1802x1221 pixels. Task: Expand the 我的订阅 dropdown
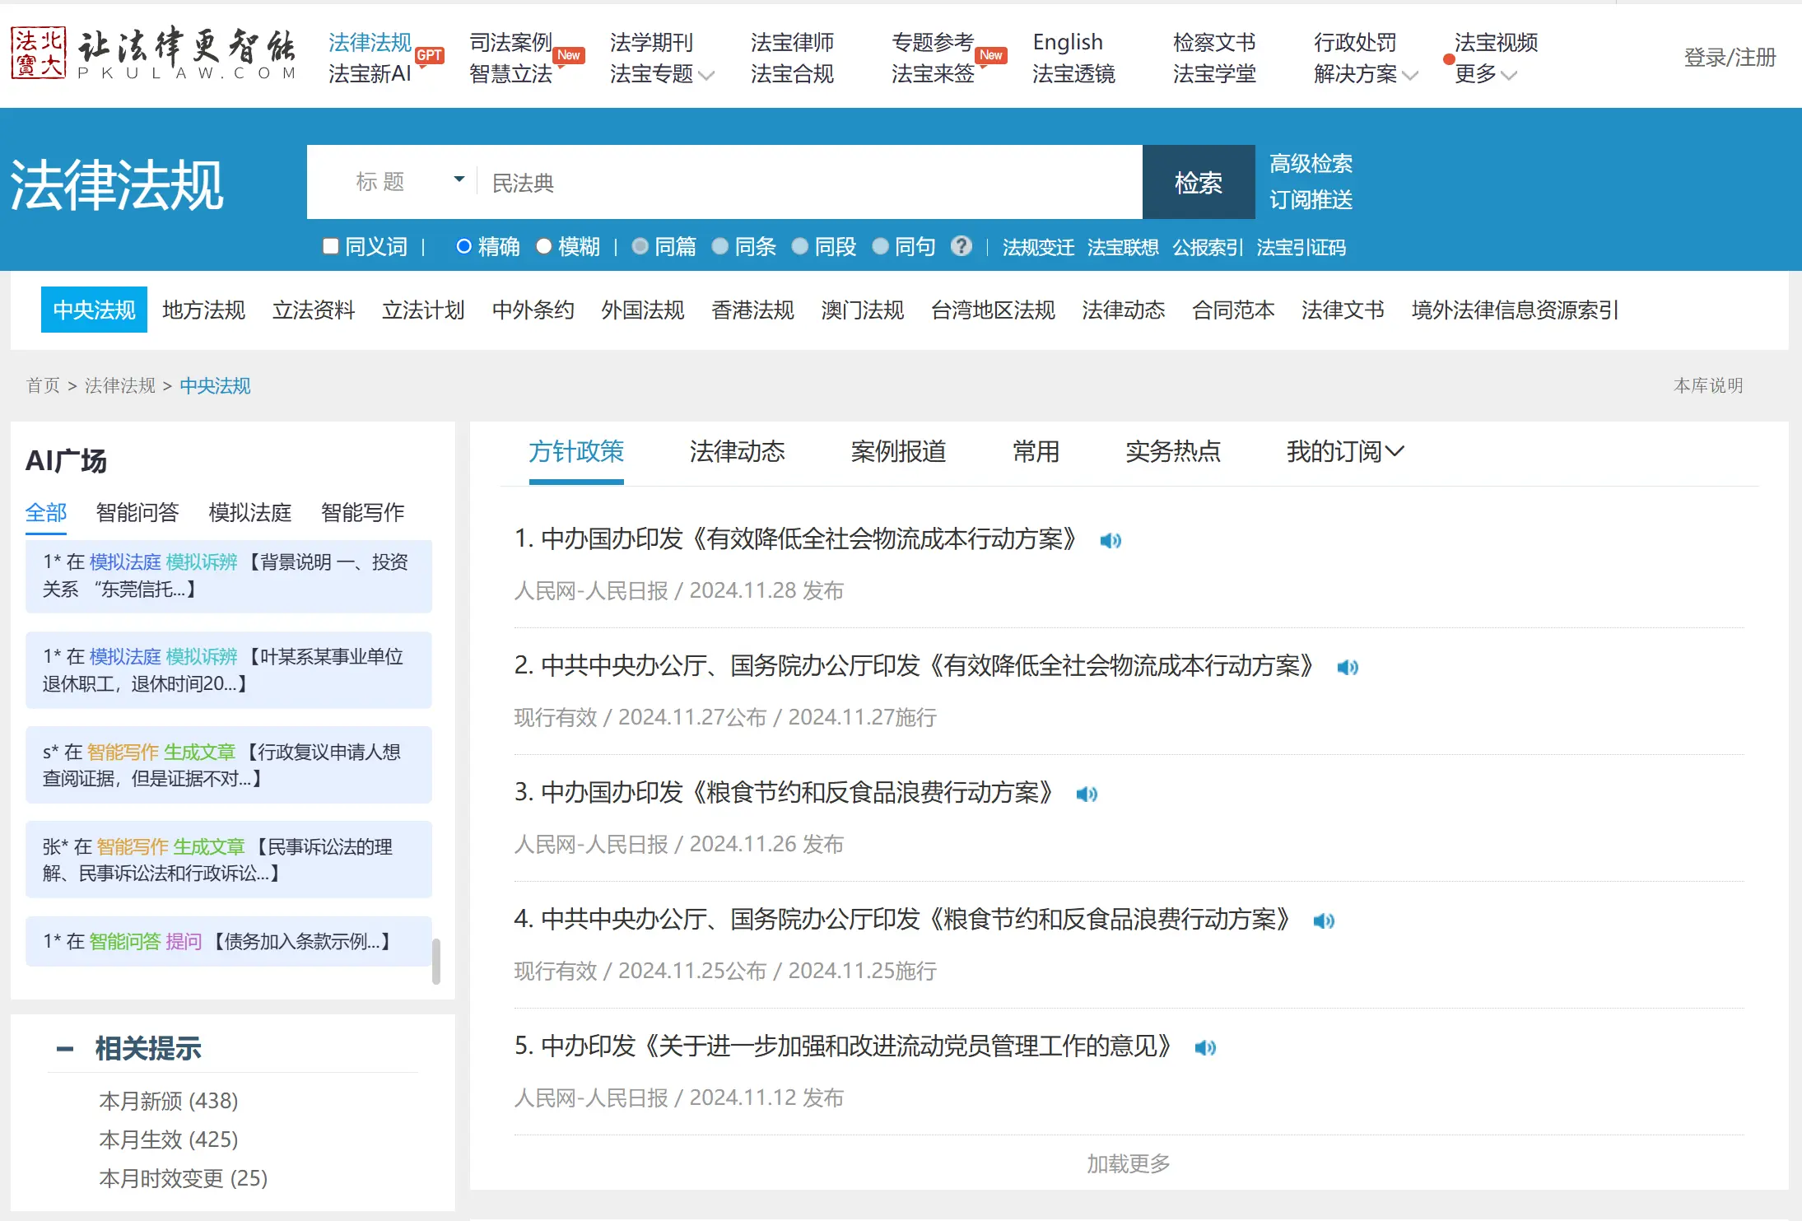coord(1344,451)
